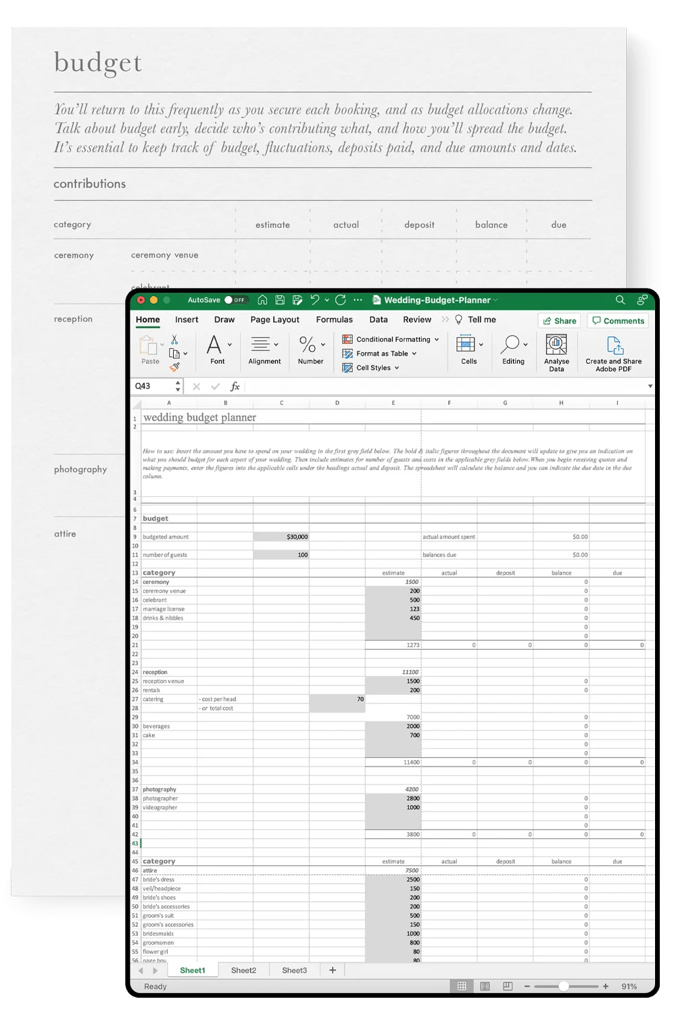Open Analyse Data tool

tap(556, 352)
